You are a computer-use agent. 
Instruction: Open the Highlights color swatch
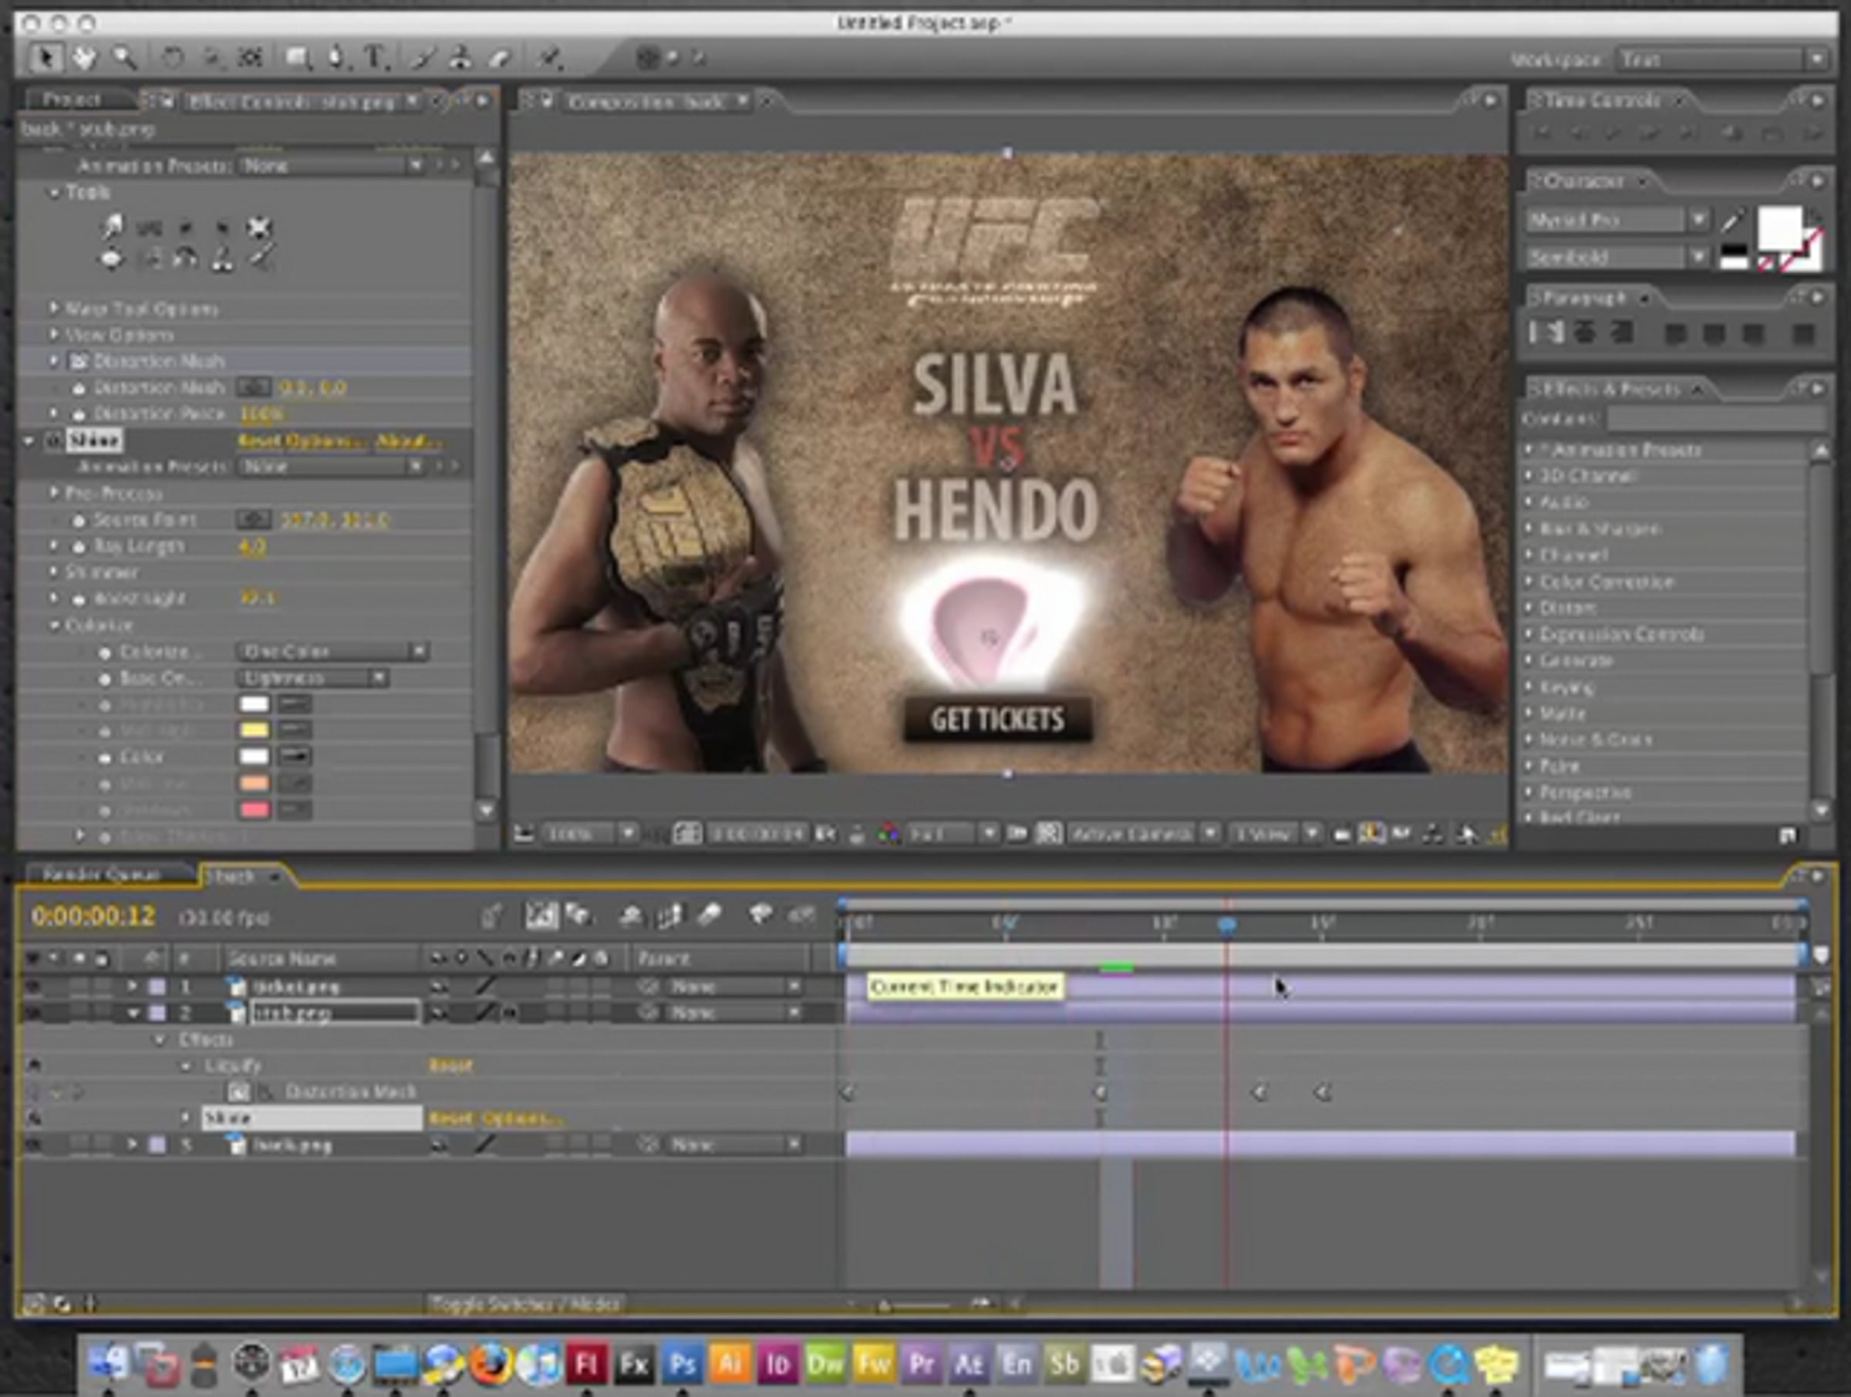255,704
